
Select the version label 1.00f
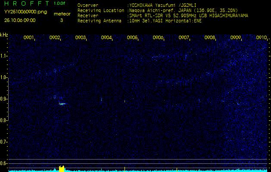pos(59,3)
